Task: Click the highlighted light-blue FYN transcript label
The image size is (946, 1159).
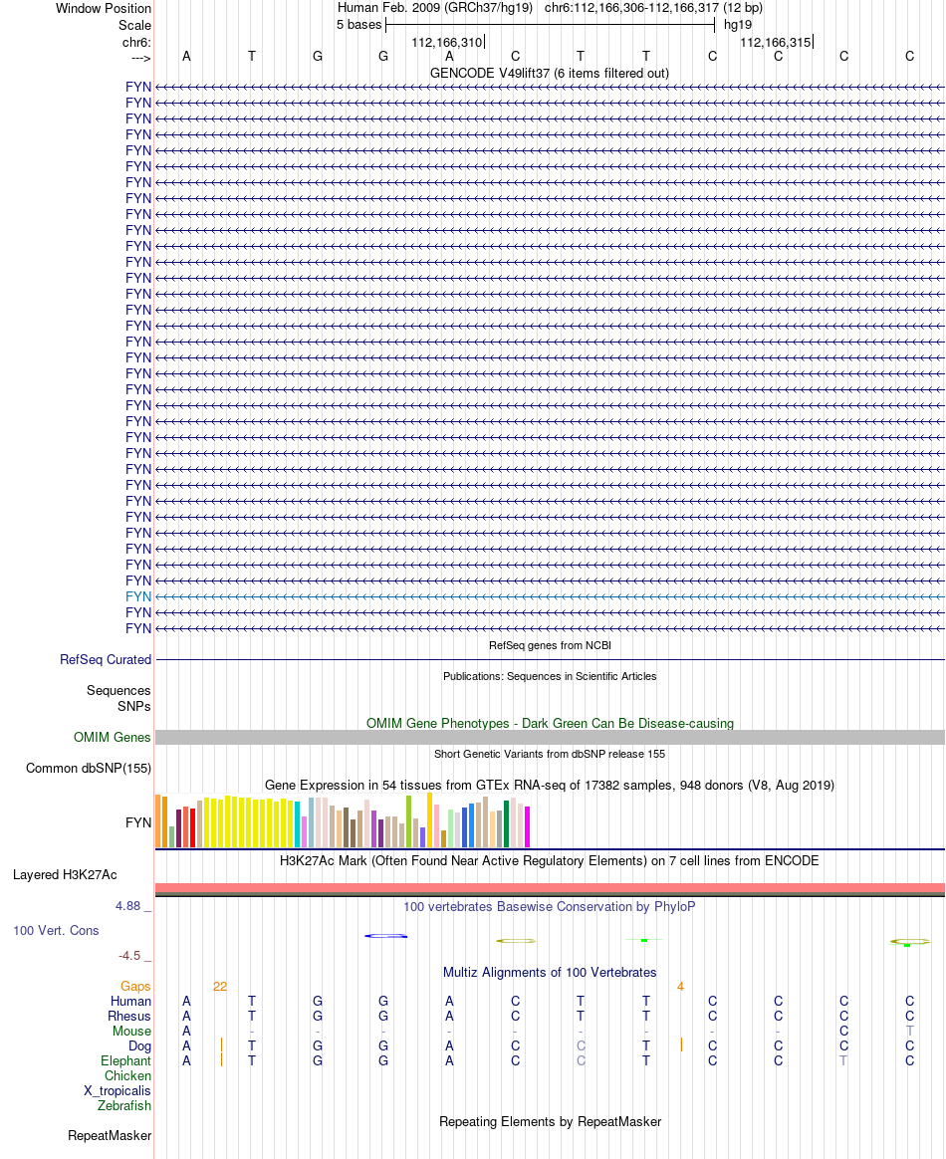Action: [138, 596]
